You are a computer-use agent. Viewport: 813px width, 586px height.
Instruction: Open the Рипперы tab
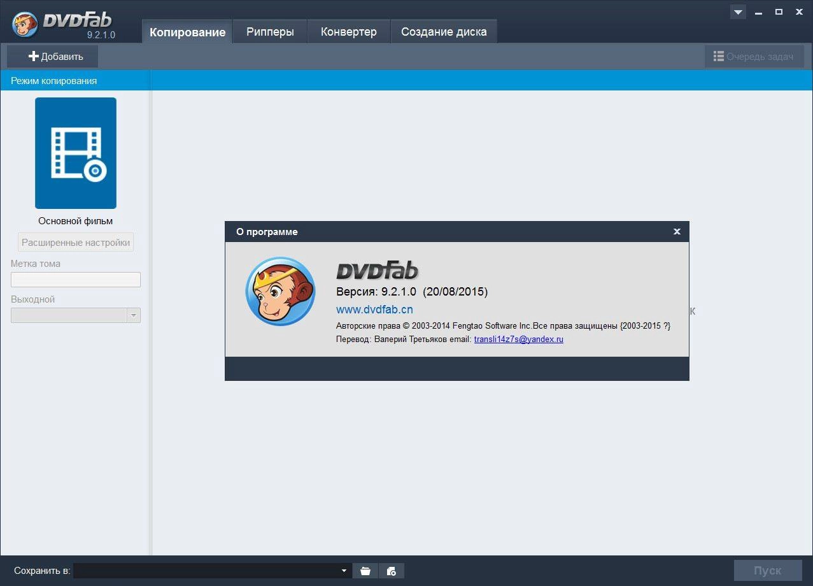[x=270, y=32]
